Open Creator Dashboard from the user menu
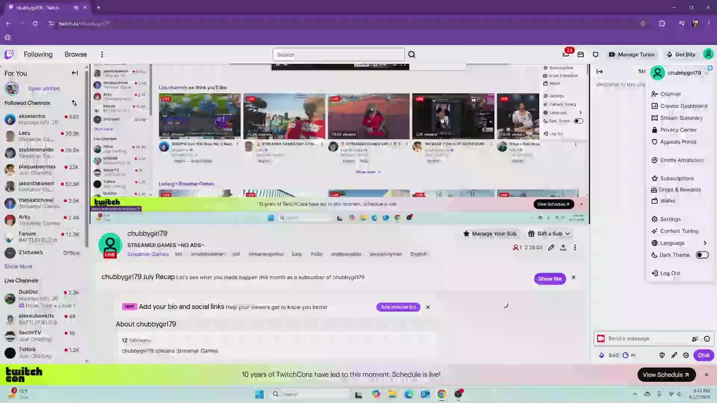 tap(679, 106)
